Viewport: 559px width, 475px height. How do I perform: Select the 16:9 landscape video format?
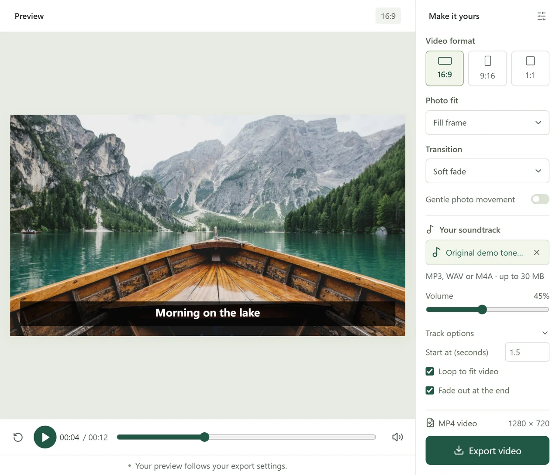click(445, 68)
